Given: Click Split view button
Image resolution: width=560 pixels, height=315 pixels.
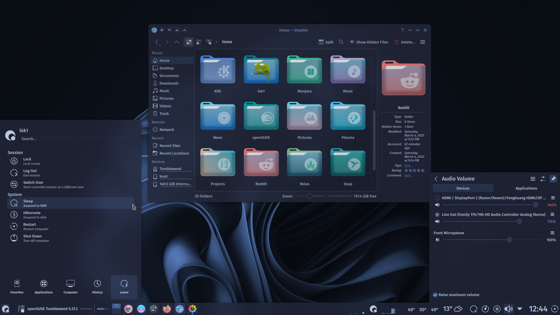Looking at the screenshot, I should click(326, 42).
